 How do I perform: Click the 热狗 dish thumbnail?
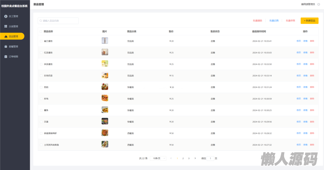(x=105, y=87)
